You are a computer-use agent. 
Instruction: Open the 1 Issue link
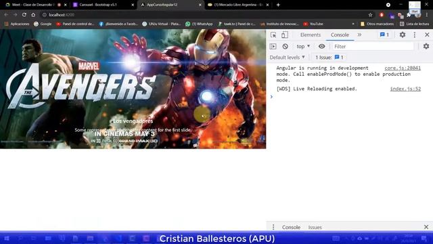[329, 58]
